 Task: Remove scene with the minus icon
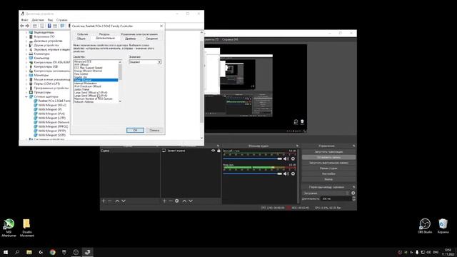pyautogui.click(x=110, y=201)
